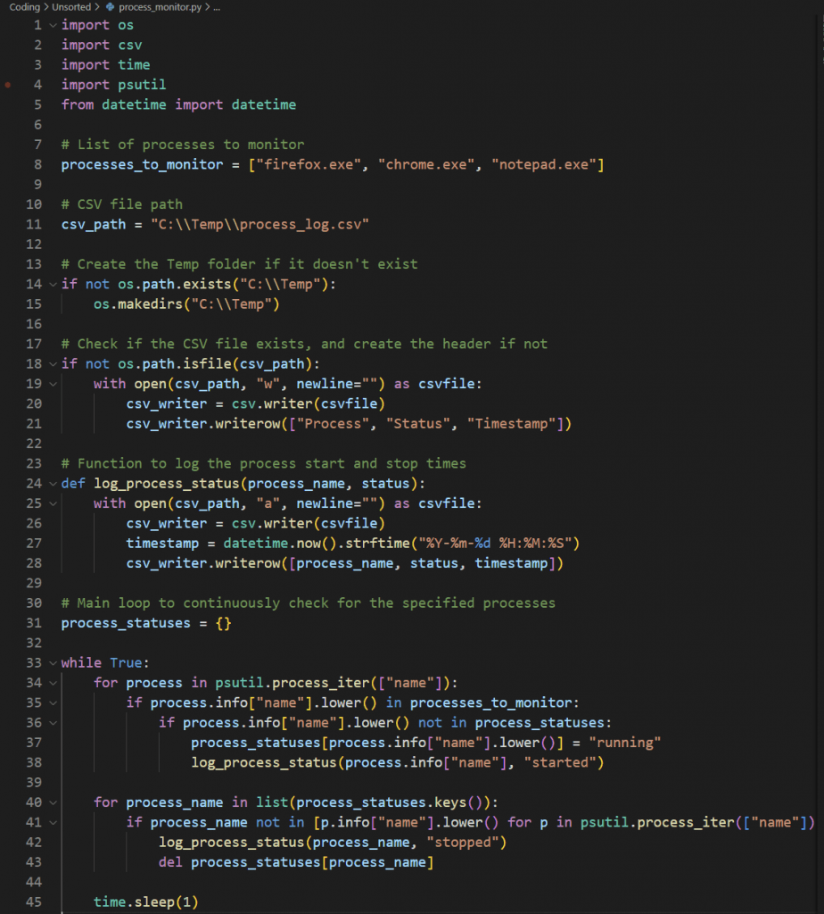Click the "C:\\Temp\\process_log.csv" string
This screenshot has width=824, height=914.
260,224
